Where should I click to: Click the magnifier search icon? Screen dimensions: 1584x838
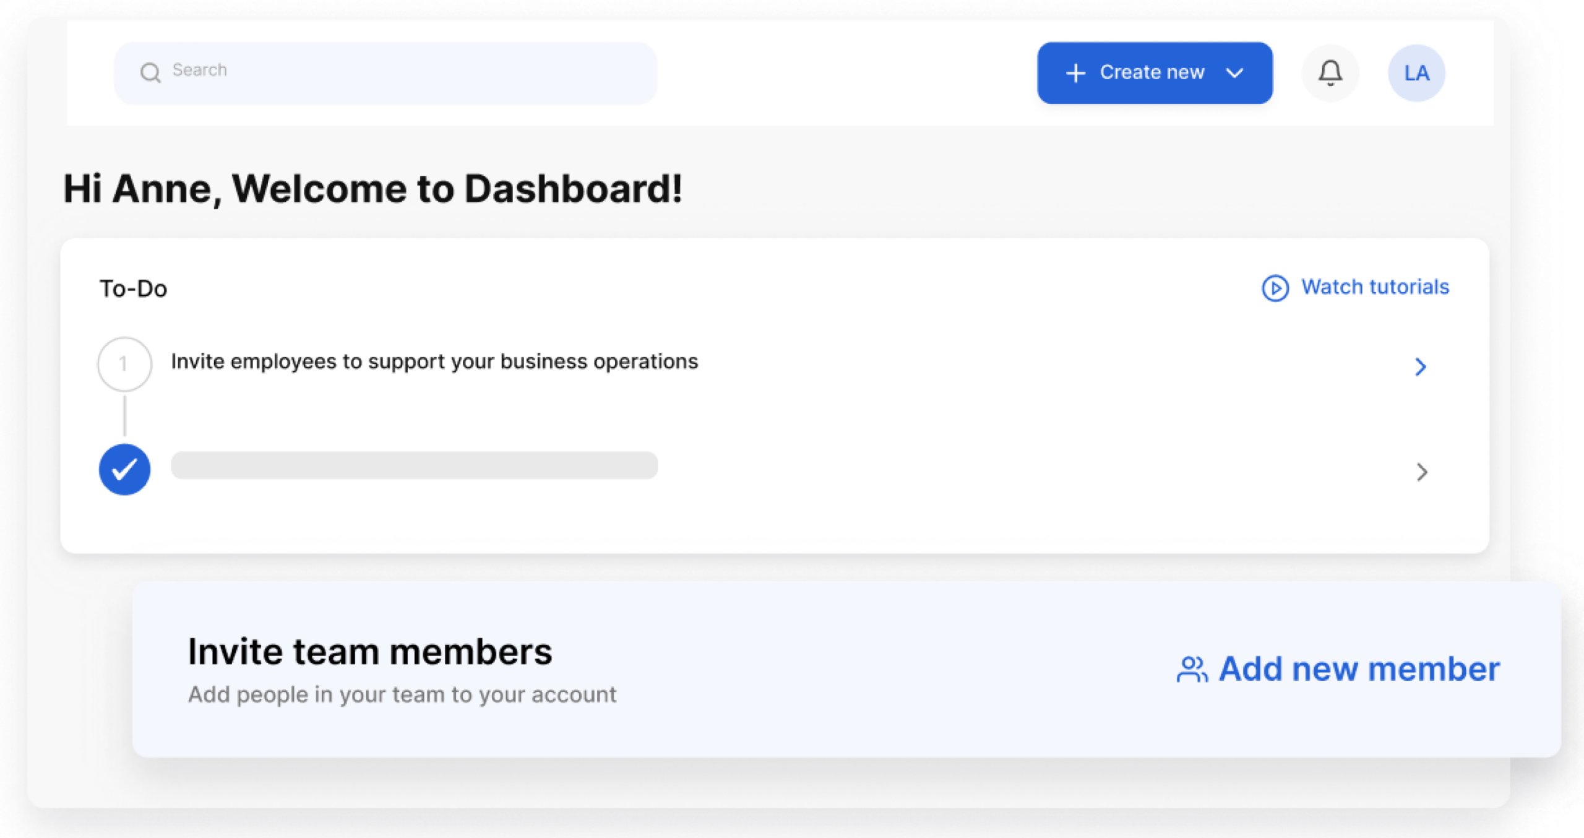[150, 72]
